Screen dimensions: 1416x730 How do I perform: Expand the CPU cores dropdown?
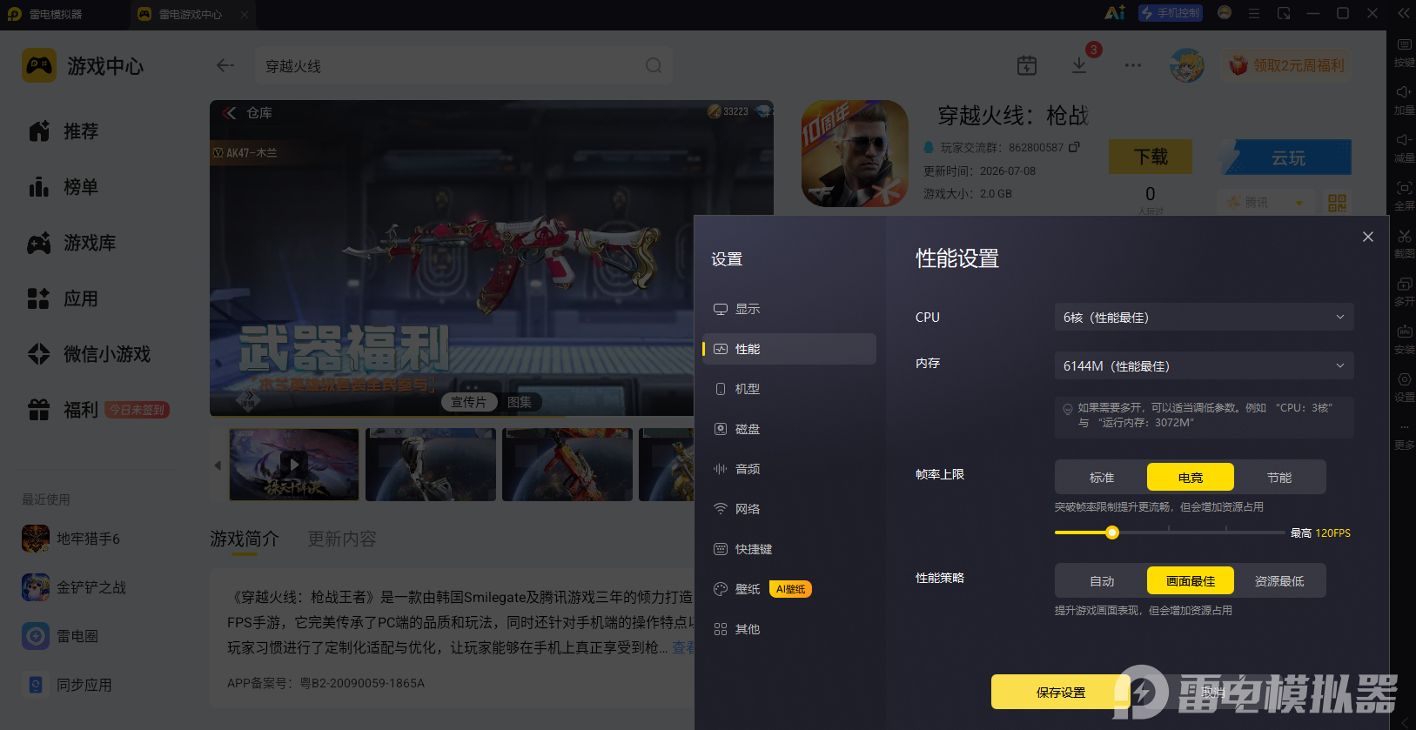(x=1205, y=318)
